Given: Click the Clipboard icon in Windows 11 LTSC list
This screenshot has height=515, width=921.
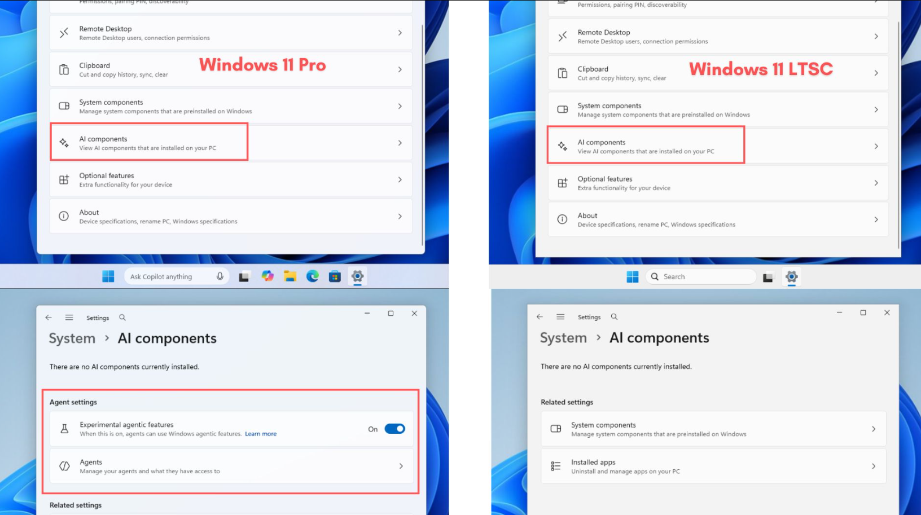Looking at the screenshot, I should [x=563, y=73].
